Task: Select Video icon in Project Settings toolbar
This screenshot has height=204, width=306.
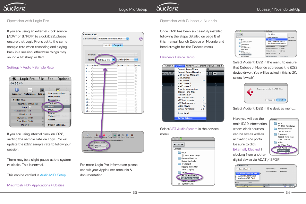Action: coord(127,135)
